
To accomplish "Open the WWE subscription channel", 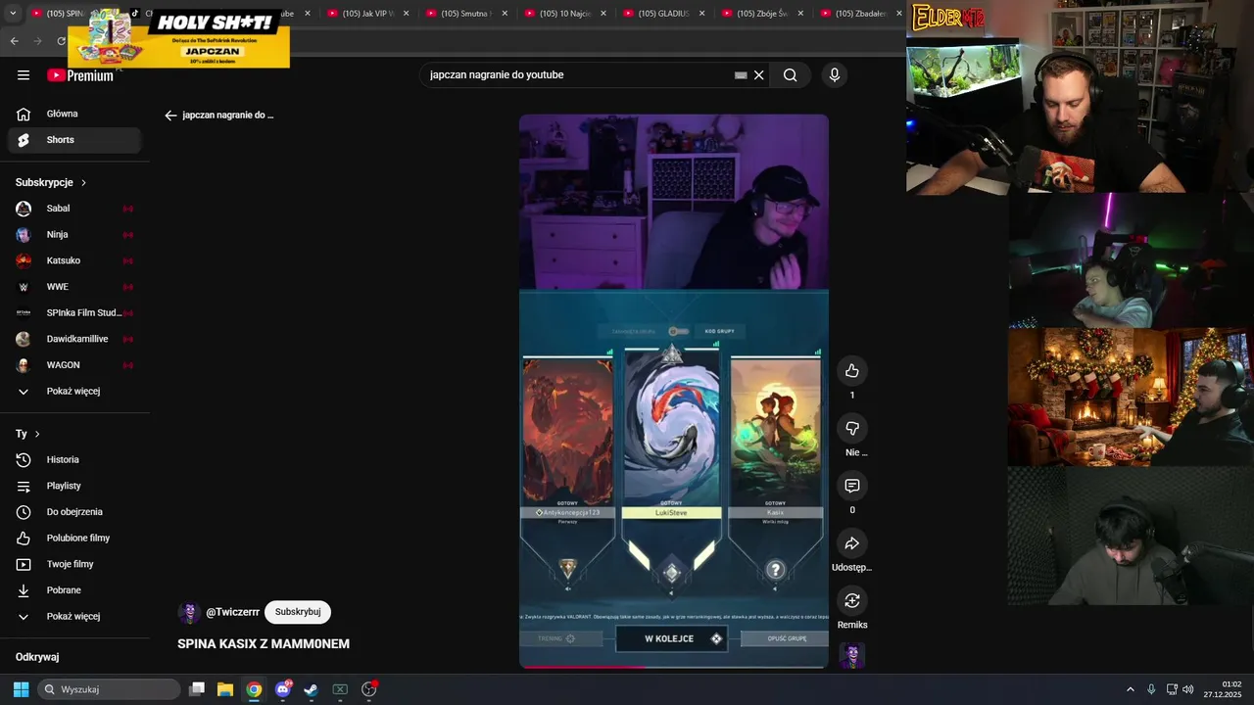I will click(74, 287).
